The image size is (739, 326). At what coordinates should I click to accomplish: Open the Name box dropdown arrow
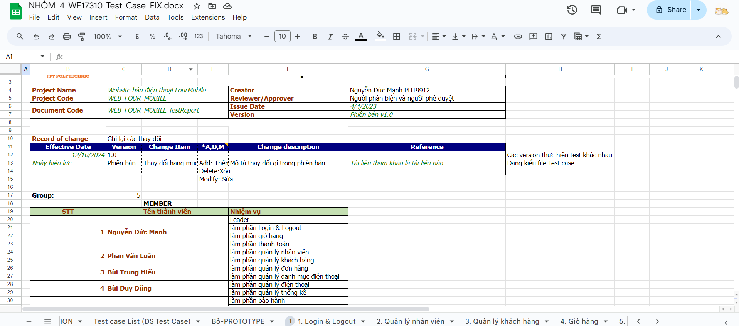(42, 57)
